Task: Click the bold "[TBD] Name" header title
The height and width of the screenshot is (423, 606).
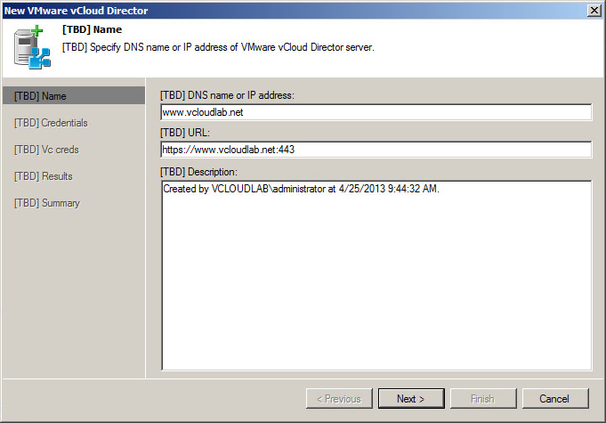Action: (x=92, y=29)
